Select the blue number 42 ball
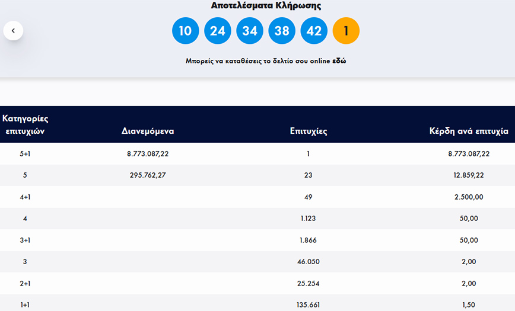This screenshot has width=515, height=311. (314, 31)
